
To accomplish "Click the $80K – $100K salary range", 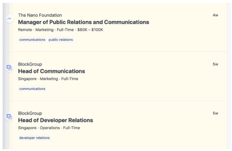I will point(90,30).
